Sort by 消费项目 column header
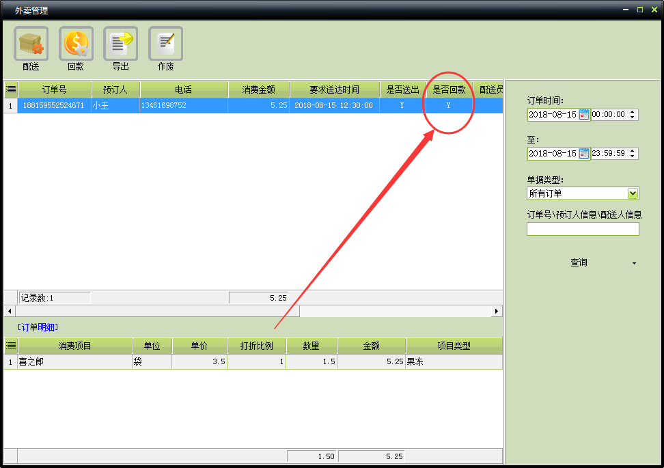Viewport: 664px width, 468px height. coord(75,346)
